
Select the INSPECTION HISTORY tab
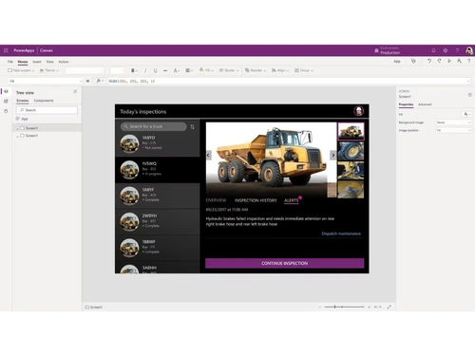pyautogui.click(x=256, y=200)
